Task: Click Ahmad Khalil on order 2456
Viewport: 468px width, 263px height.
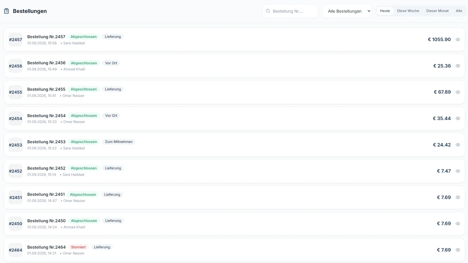Action: pos(74,69)
